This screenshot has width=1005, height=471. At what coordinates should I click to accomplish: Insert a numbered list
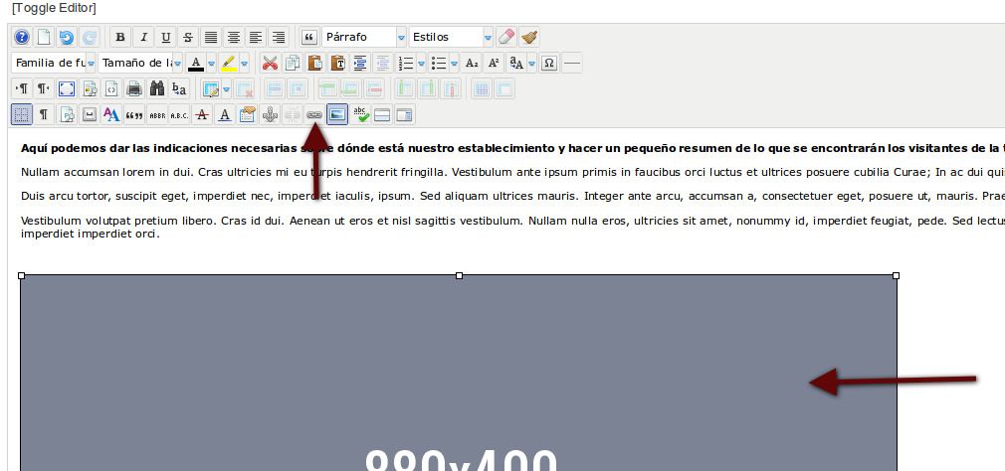(406, 63)
